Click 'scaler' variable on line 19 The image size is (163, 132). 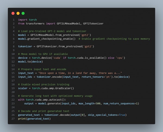tap(23, 88)
